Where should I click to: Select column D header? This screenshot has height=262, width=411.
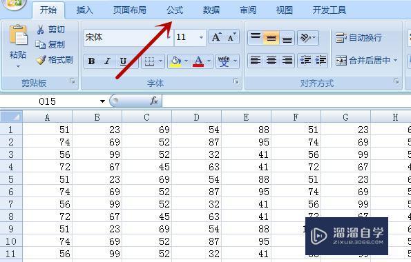[197, 117]
